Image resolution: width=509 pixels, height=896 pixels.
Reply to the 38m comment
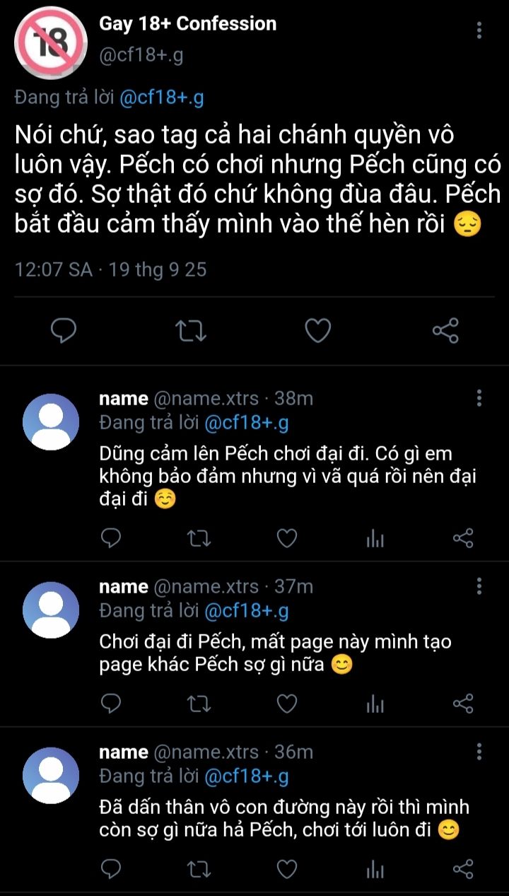[x=111, y=540]
